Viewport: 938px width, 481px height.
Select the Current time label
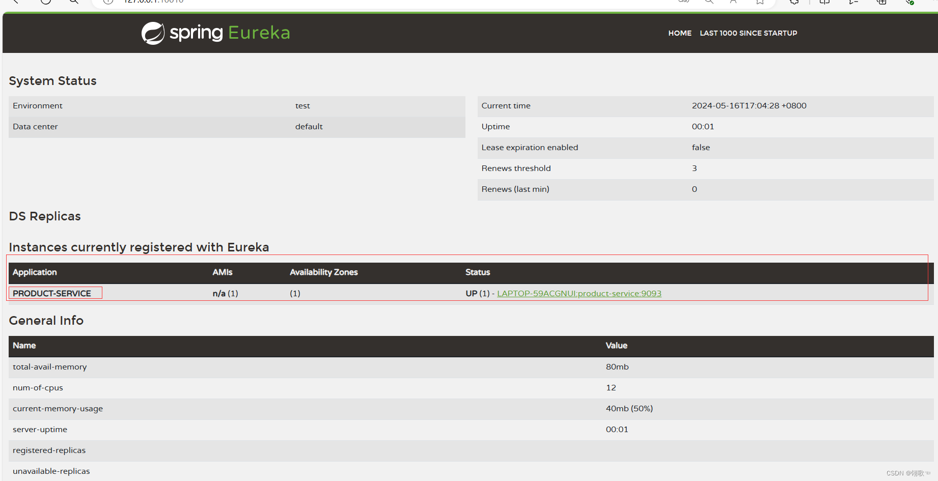pyautogui.click(x=506, y=106)
